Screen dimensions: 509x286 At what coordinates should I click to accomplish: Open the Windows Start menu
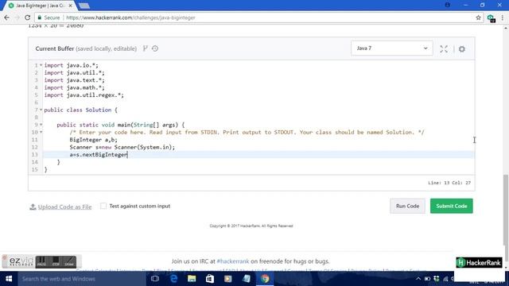pos(9,279)
